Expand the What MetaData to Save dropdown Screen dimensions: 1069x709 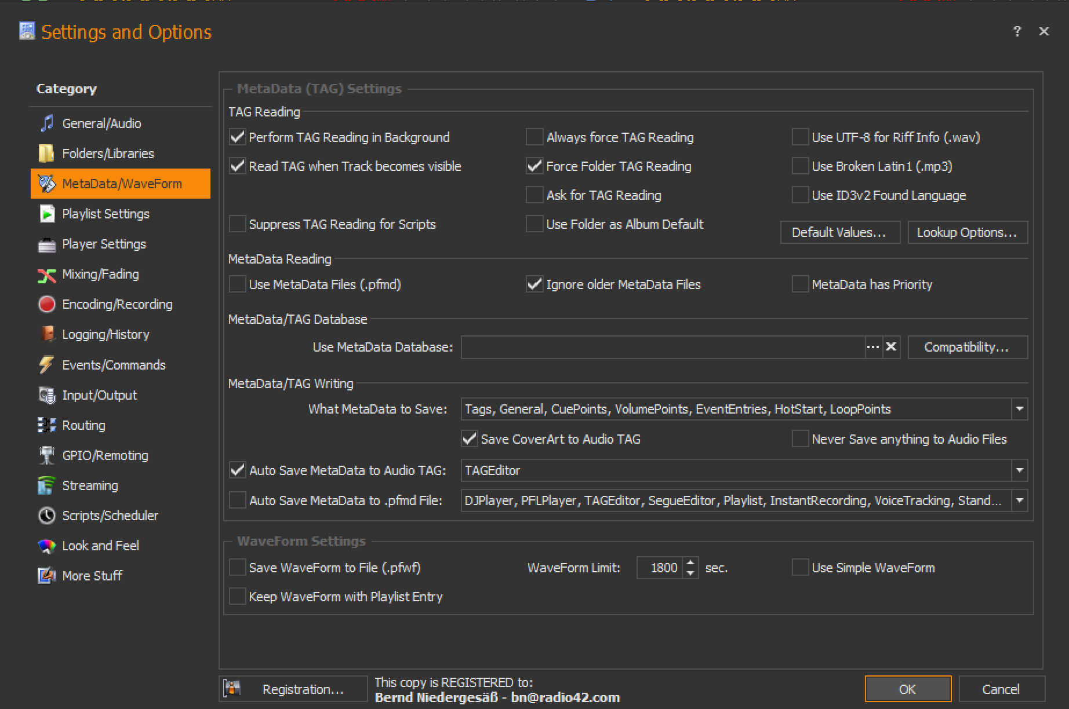1019,409
